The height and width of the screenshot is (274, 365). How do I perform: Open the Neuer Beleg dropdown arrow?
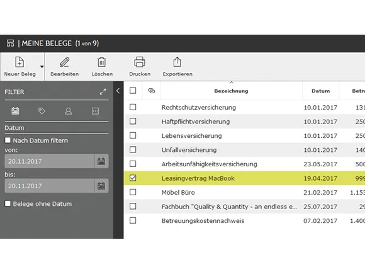point(42,67)
